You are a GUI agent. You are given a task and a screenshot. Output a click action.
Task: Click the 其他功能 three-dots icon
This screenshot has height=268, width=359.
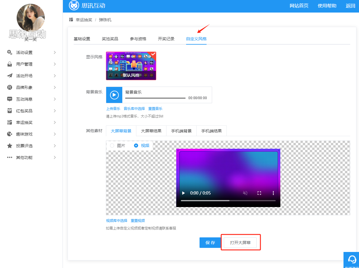coord(10,157)
